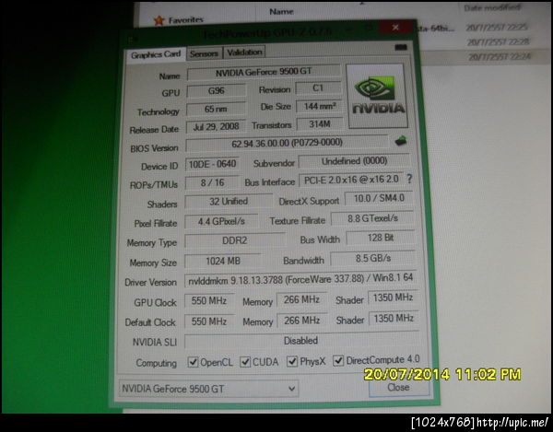Screen dimensions: 553x432
Task: Close the GPU-Z window with red X
Action: coord(395,28)
